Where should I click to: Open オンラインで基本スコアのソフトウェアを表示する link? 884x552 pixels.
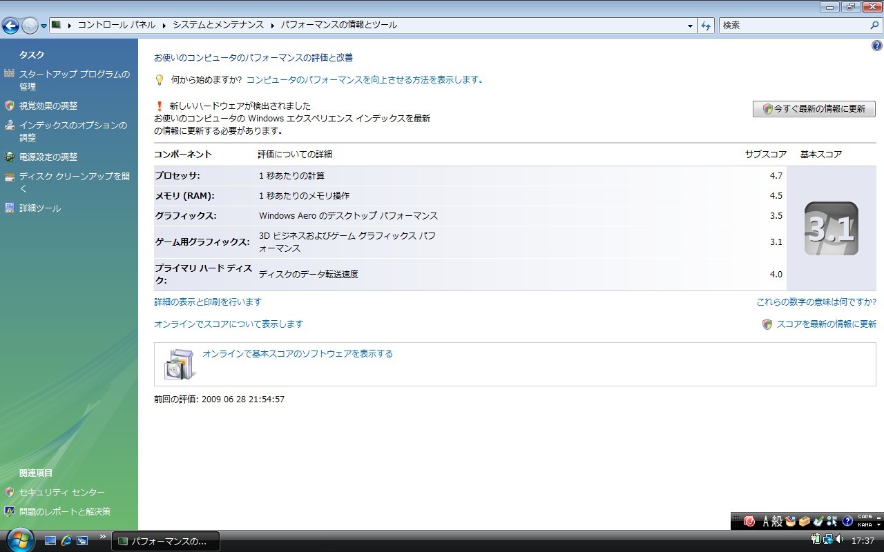(x=298, y=353)
